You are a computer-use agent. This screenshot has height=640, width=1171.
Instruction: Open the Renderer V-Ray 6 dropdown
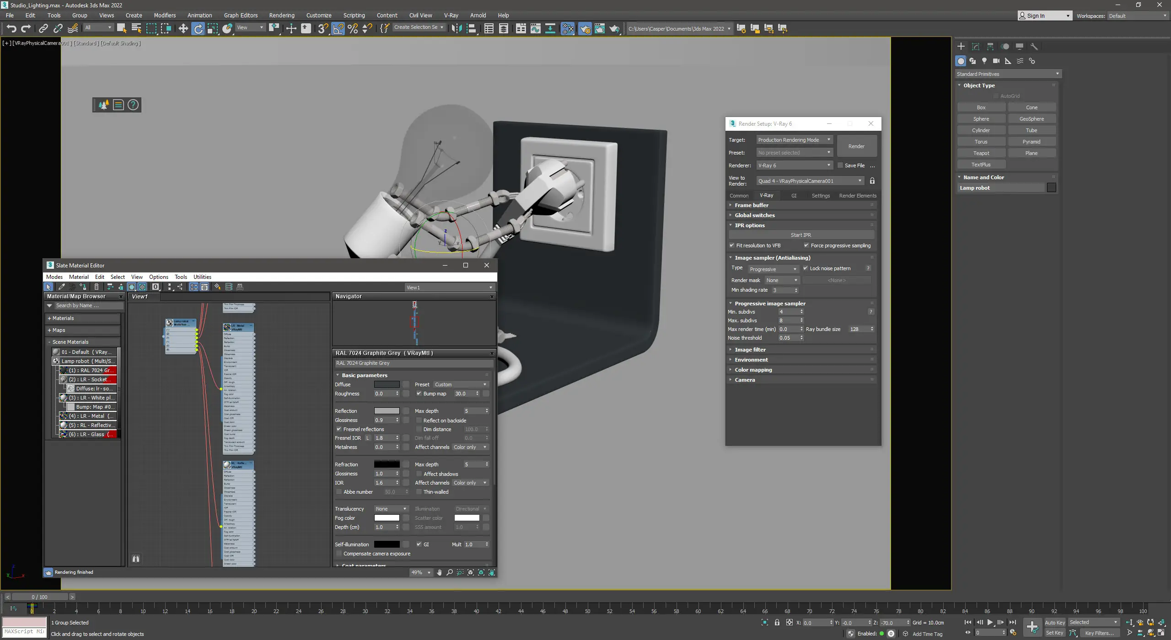[794, 165]
